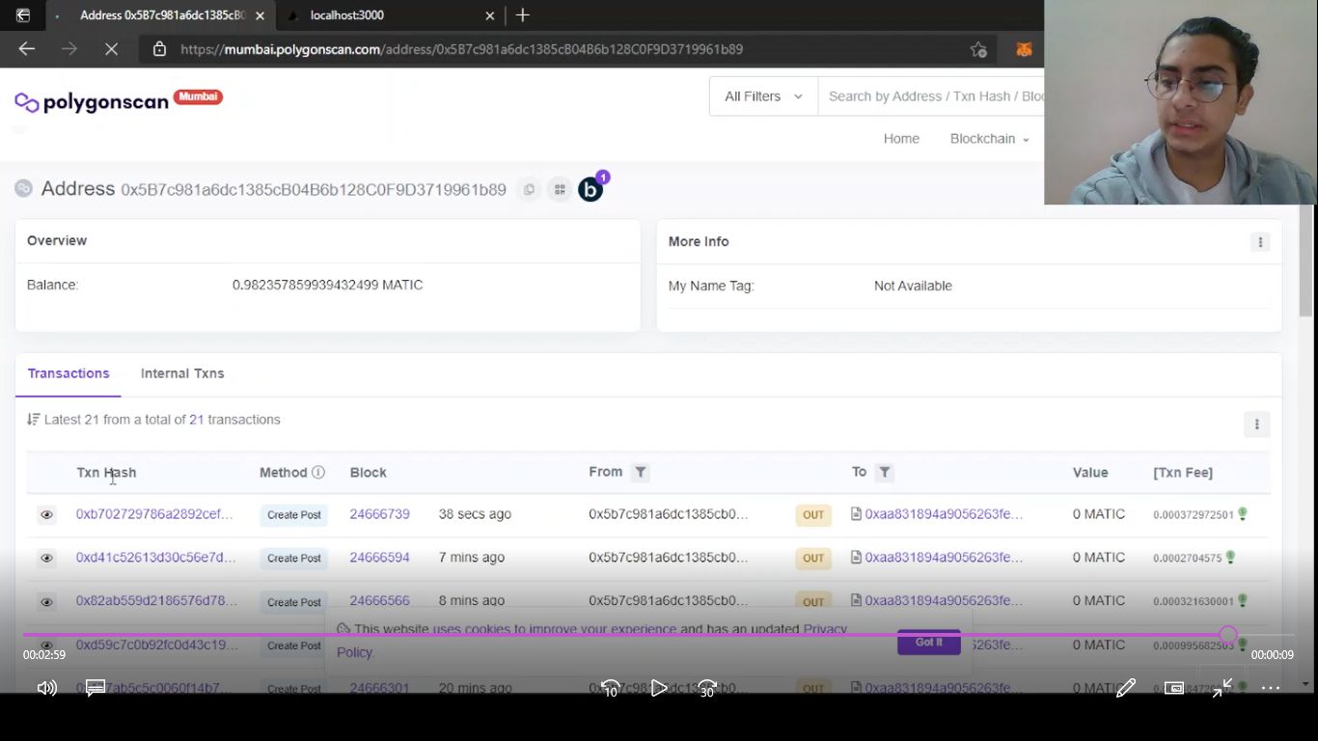
Task: Open the Blockscan chat icon
Action: [x=590, y=190]
